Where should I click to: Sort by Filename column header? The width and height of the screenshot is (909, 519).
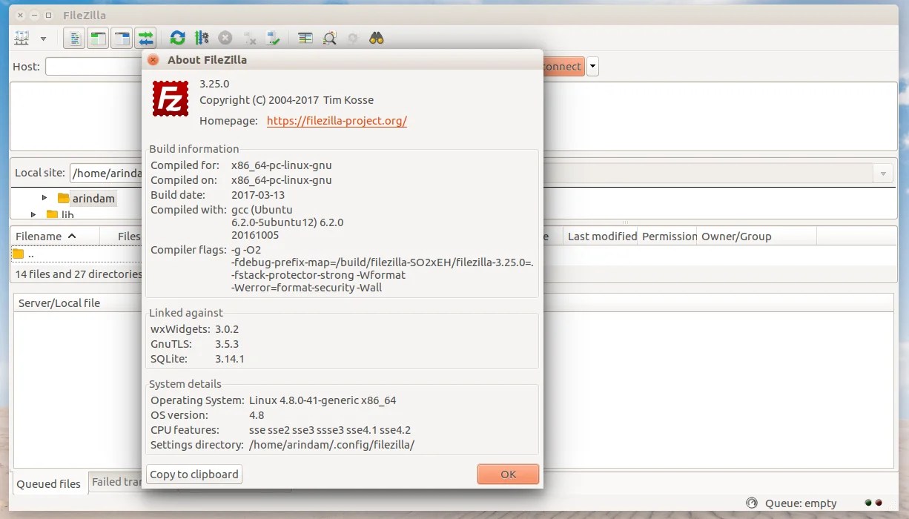pos(56,236)
